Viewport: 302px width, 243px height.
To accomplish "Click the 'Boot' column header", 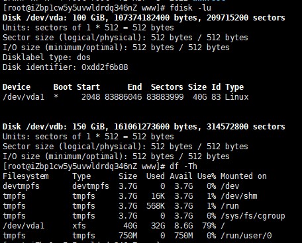I will (x=63, y=87).
